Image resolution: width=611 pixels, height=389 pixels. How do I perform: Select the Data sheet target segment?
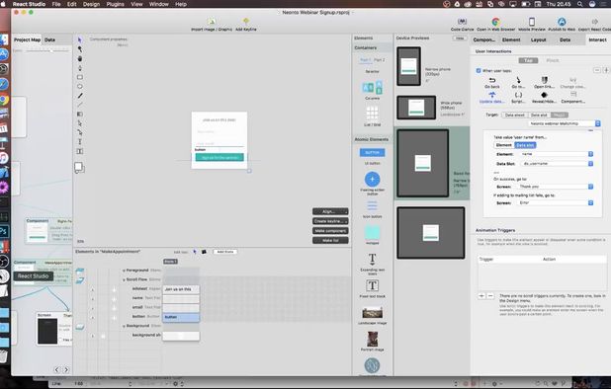click(x=514, y=115)
